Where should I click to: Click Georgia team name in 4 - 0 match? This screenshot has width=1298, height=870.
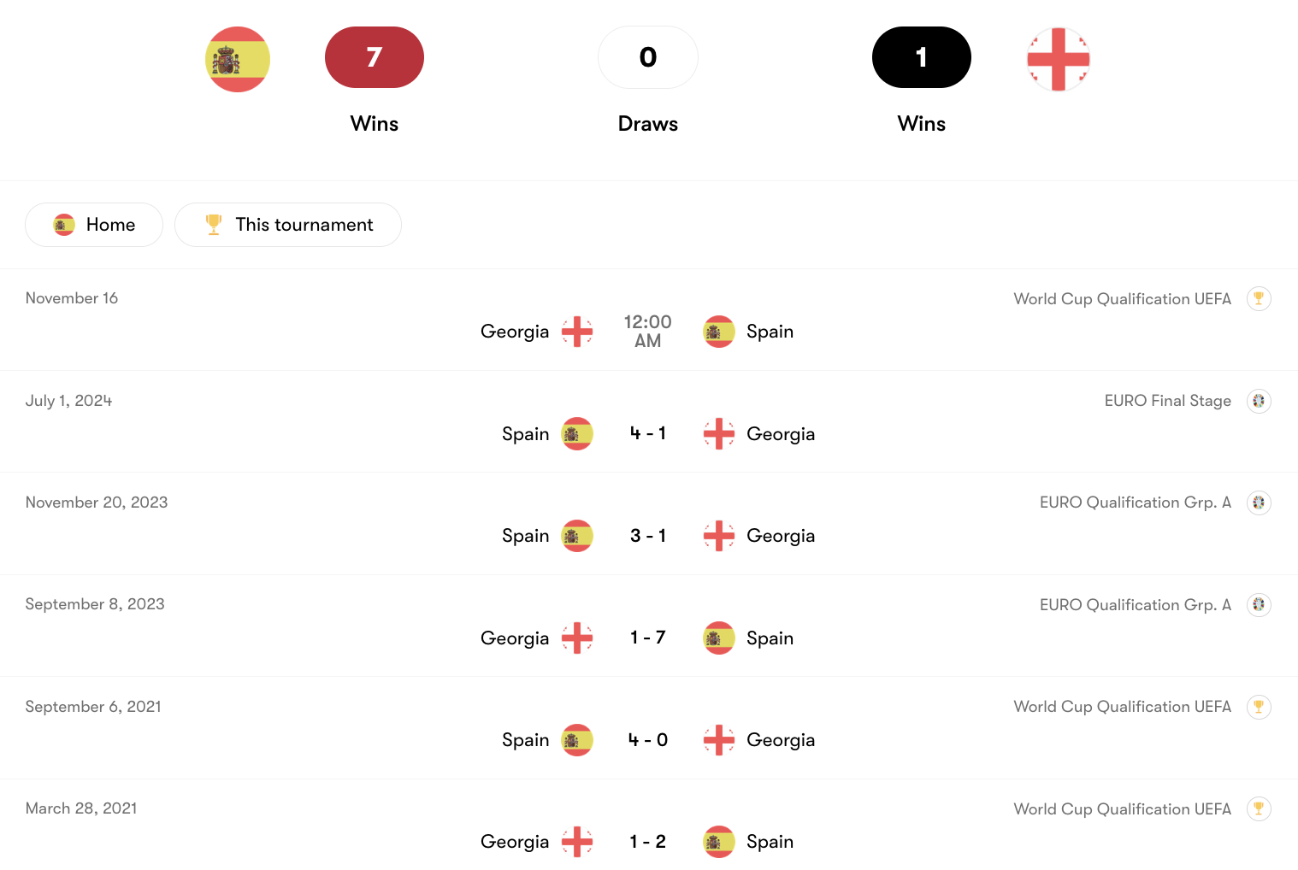[780, 740]
